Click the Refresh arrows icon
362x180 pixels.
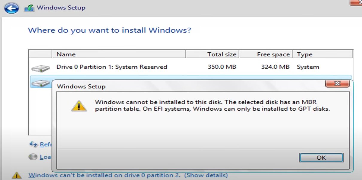click(33, 144)
